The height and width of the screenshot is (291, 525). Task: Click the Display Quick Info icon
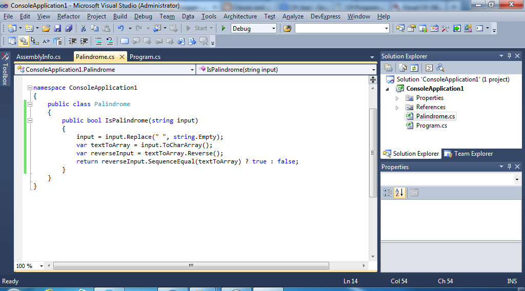(35, 41)
